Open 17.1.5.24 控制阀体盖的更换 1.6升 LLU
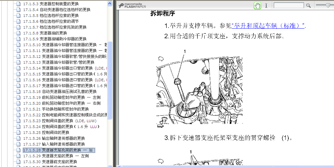 pos(61,127)
